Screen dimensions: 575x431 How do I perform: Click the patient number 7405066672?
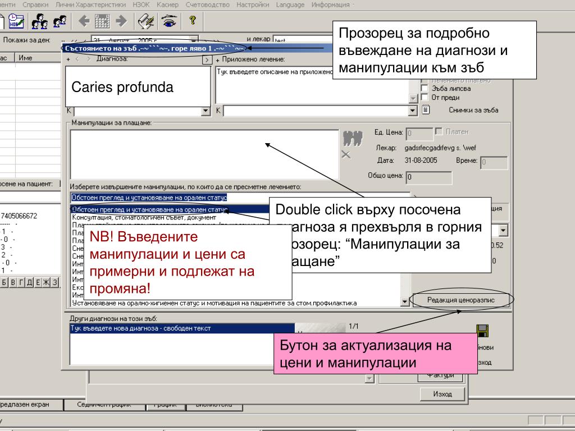(x=19, y=216)
